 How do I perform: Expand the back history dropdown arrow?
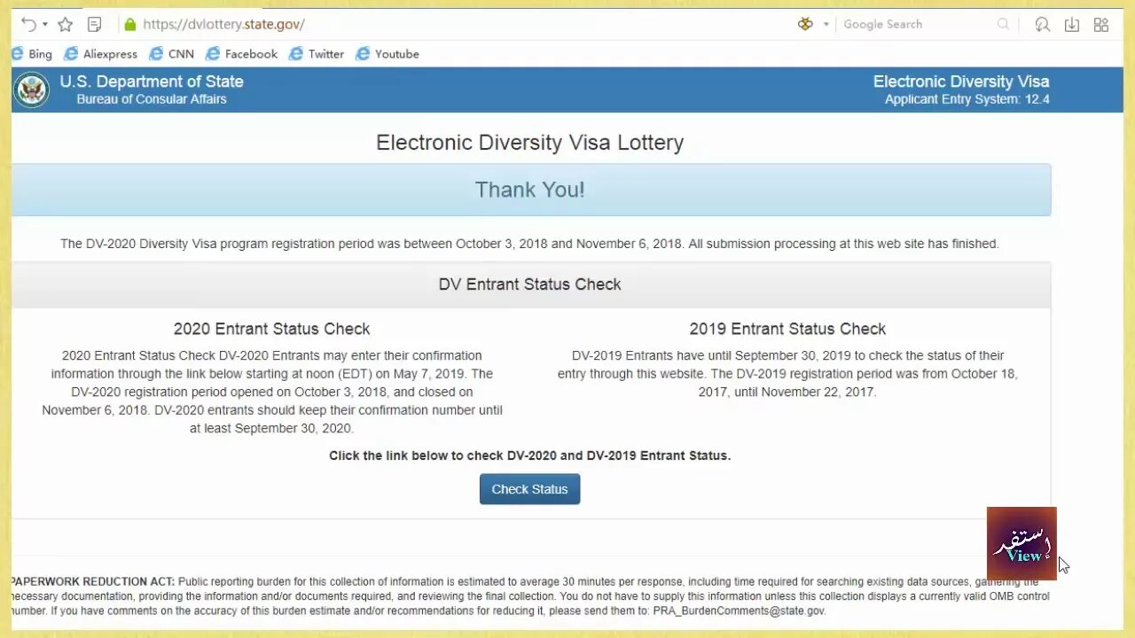click(45, 25)
